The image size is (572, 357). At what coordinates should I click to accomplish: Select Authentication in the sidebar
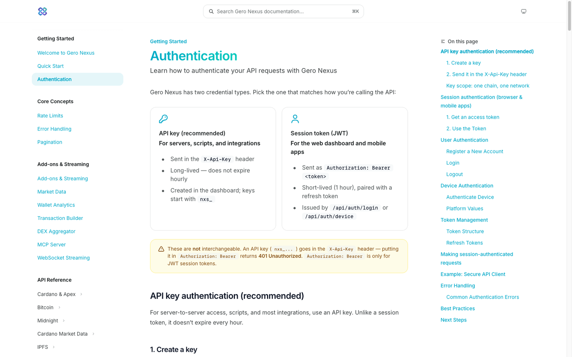coord(78,79)
